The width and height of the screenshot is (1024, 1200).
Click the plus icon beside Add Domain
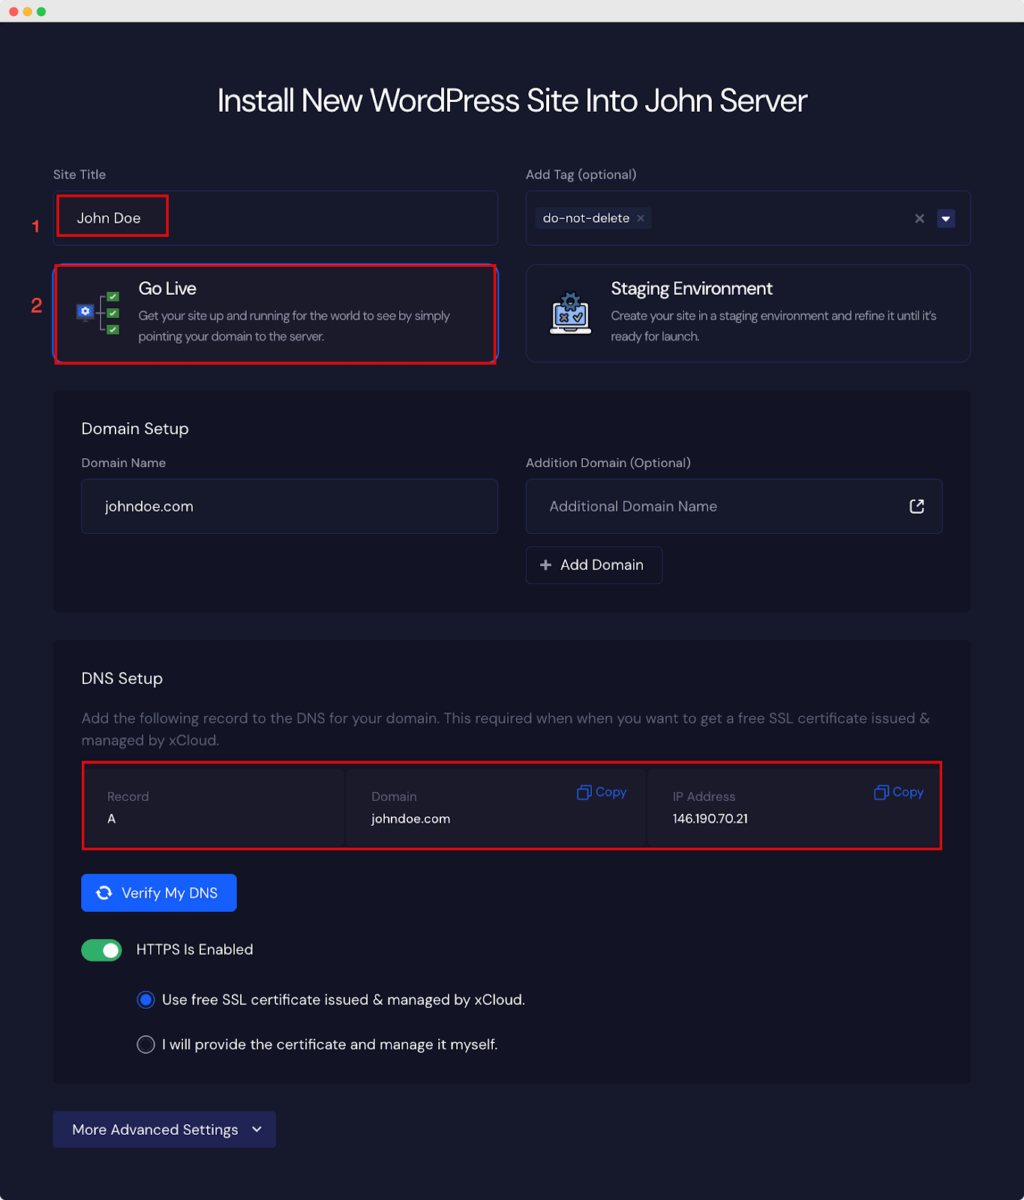(545, 565)
